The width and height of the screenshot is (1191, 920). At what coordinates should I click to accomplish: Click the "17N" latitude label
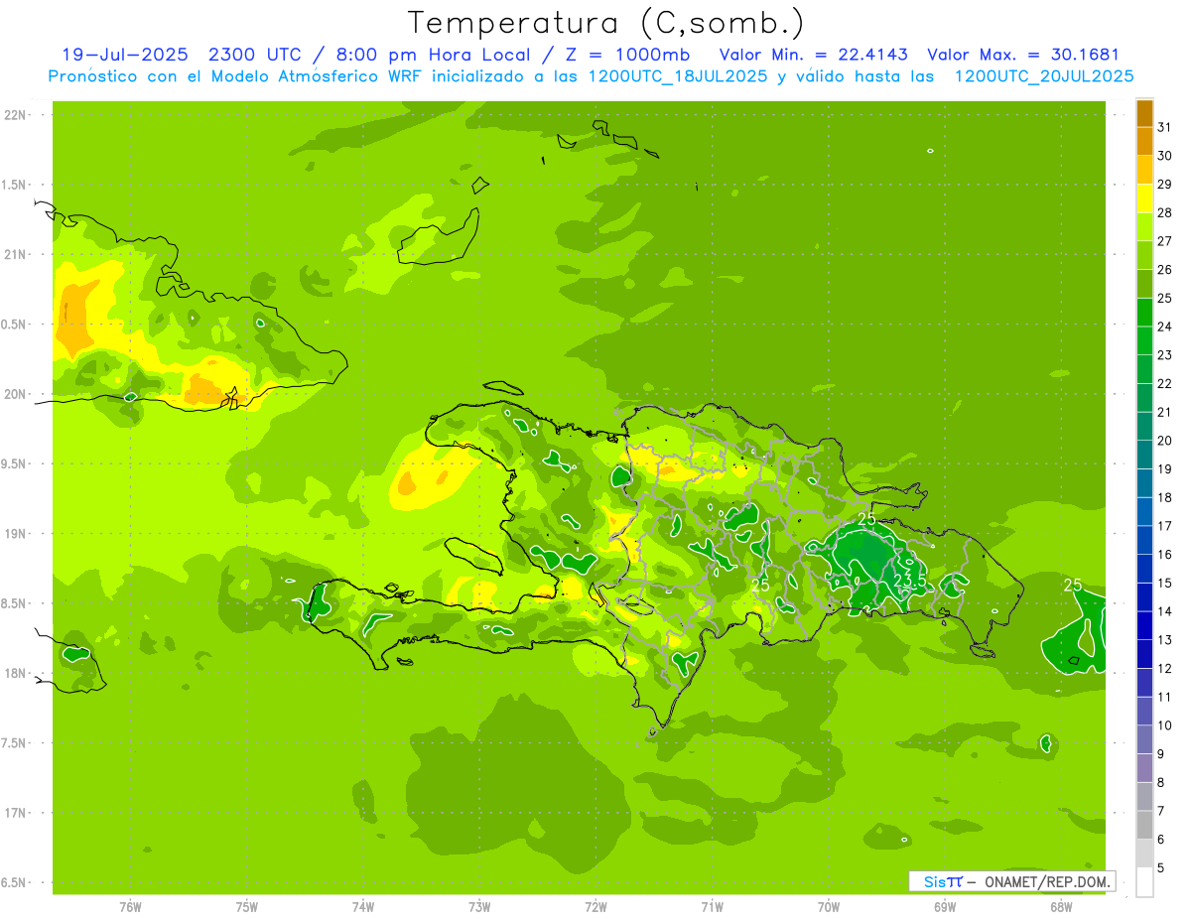17,814
